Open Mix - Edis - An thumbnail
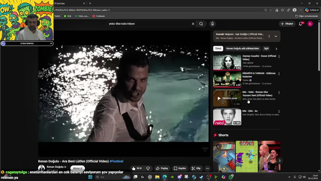 tap(227, 117)
